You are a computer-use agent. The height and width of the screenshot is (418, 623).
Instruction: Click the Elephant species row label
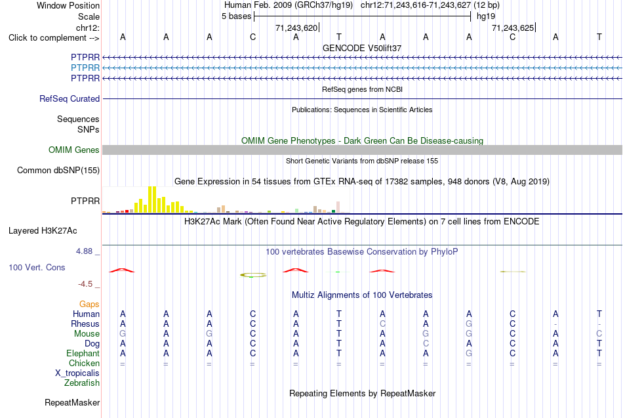(x=83, y=353)
